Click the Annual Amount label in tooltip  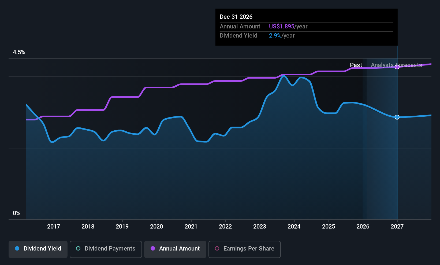point(240,27)
